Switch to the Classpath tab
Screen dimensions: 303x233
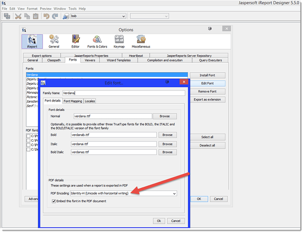(54, 60)
